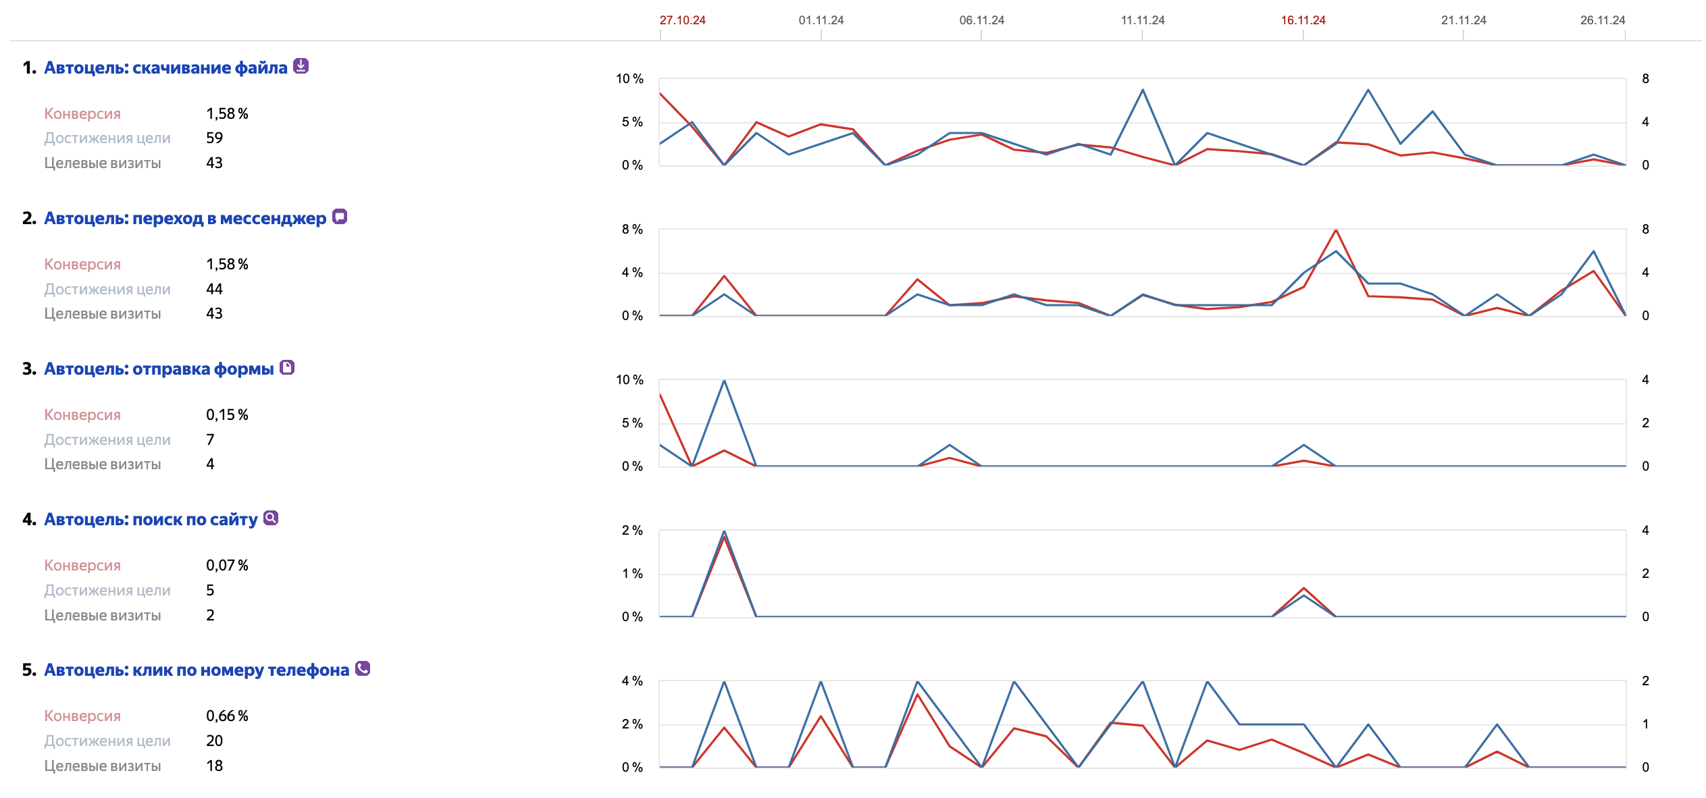
Task: Open the 'Автоцель: отправка формы' goal link
Action: [x=159, y=369]
